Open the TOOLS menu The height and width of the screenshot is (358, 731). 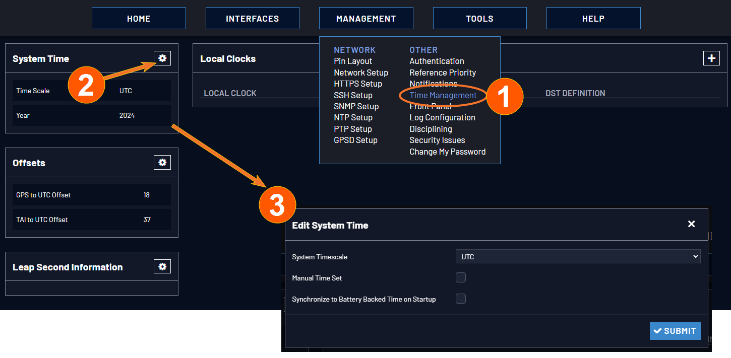pyautogui.click(x=480, y=18)
